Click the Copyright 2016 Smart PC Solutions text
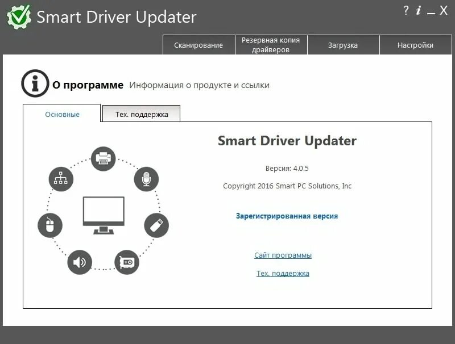Image resolution: width=455 pixels, height=344 pixels. [x=287, y=186]
